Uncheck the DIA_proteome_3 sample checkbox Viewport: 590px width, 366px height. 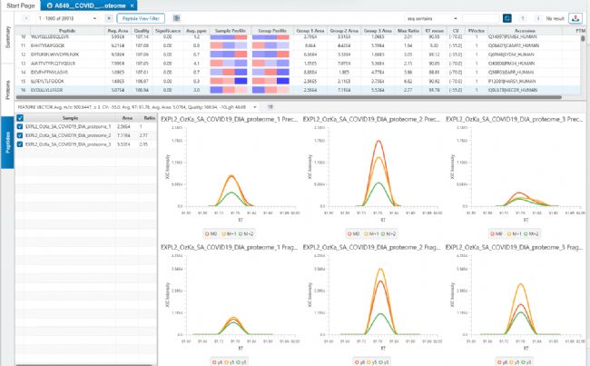point(20,144)
